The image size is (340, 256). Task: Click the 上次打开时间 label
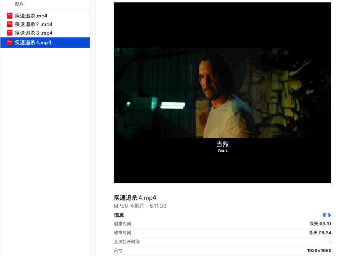(127, 242)
